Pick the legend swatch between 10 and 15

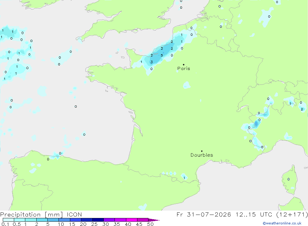click(x=64, y=220)
